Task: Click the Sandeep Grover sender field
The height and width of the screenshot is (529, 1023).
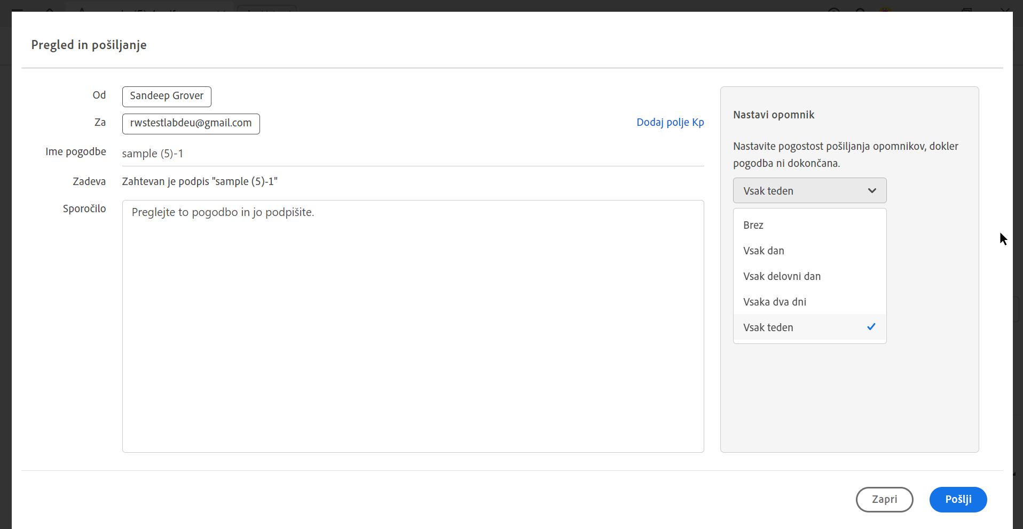Action: coord(167,96)
